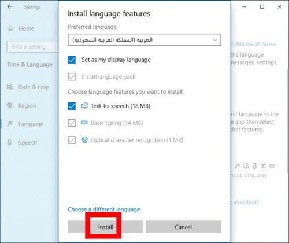Screen dimensions: 289x243
Task: Click the Install button
Action: coord(105,227)
